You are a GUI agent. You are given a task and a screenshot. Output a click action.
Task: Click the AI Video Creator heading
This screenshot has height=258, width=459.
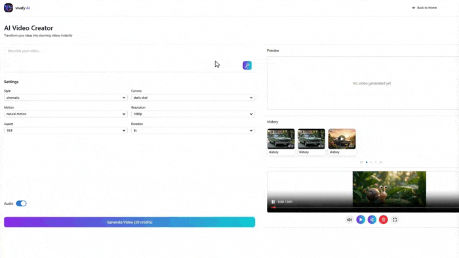click(x=29, y=28)
